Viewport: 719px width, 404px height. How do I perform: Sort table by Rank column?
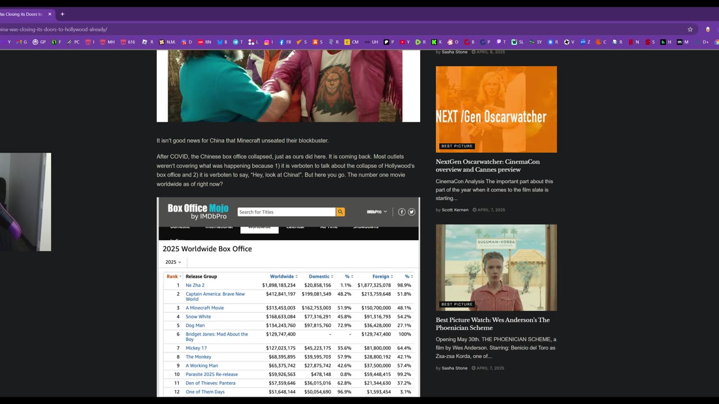(174, 277)
